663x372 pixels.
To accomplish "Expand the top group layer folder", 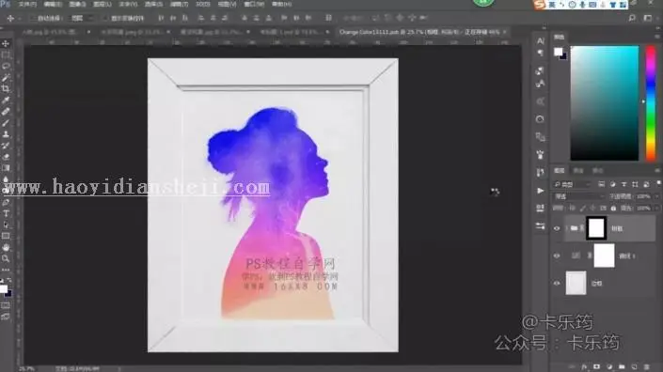I will coord(566,228).
